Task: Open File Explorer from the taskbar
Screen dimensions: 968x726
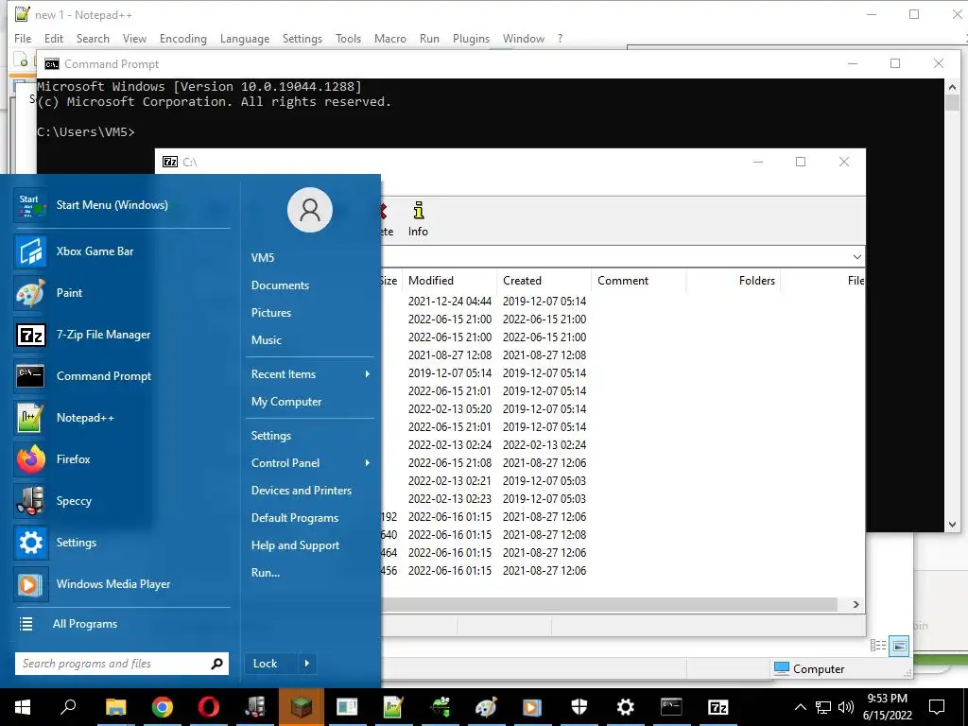Action: 115,707
